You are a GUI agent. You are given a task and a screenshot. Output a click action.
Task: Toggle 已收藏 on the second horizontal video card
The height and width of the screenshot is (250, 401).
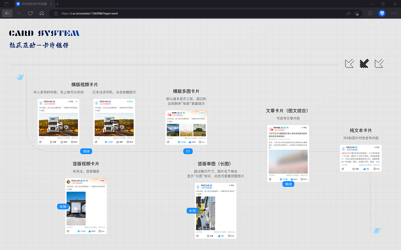(108, 142)
